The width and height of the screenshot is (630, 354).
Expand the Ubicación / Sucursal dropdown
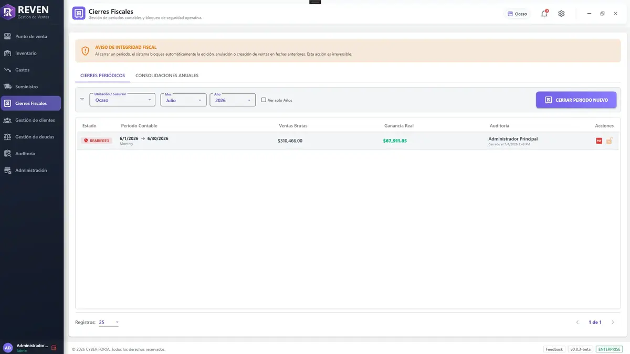click(x=122, y=100)
